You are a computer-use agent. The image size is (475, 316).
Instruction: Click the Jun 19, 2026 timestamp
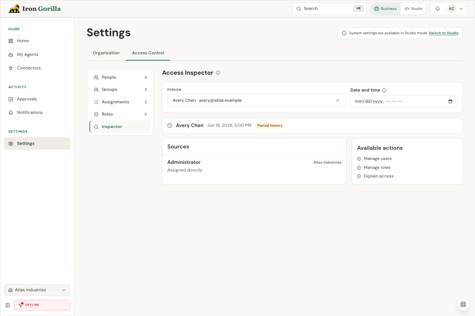(x=229, y=125)
